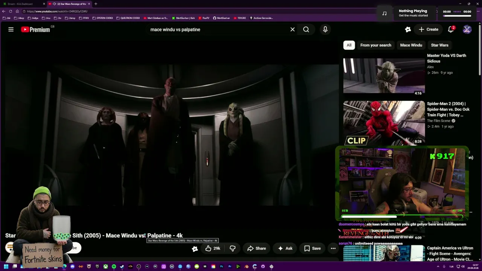Open the YouTube guide hamburger menu
Image resolution: width=482 pixels, height=271 pixels.
pos(11,29)
